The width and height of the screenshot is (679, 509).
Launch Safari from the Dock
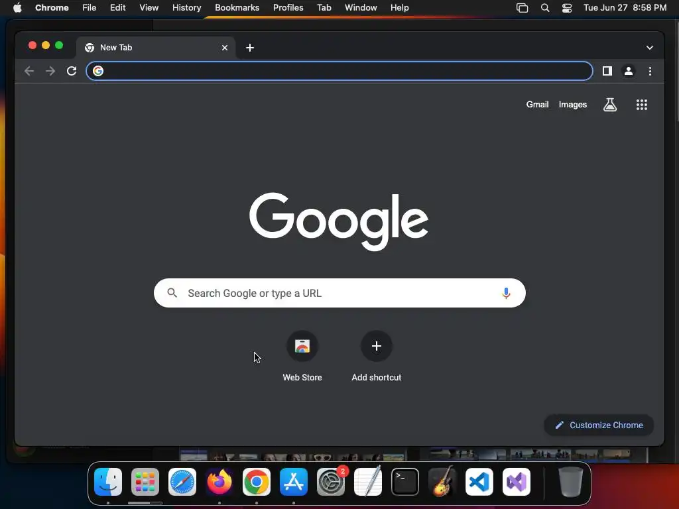pyautogui.click(x=182, y=482)
